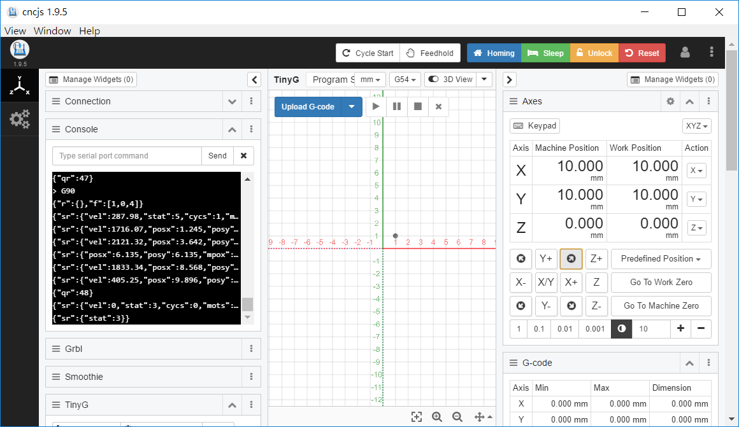Open the Help menu
Screen dimensions: 739x427
click(x=89, y=31)
